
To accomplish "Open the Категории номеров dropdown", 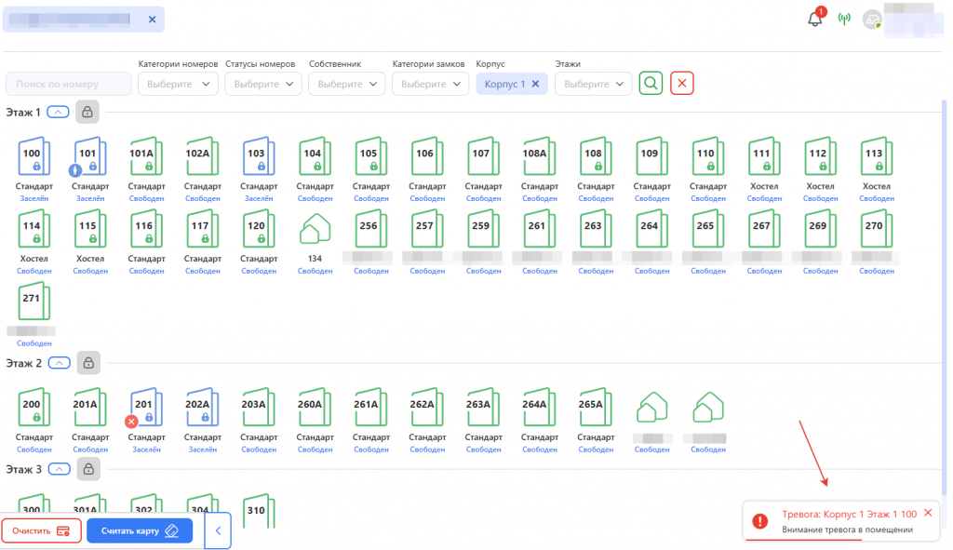I will 178,84.
